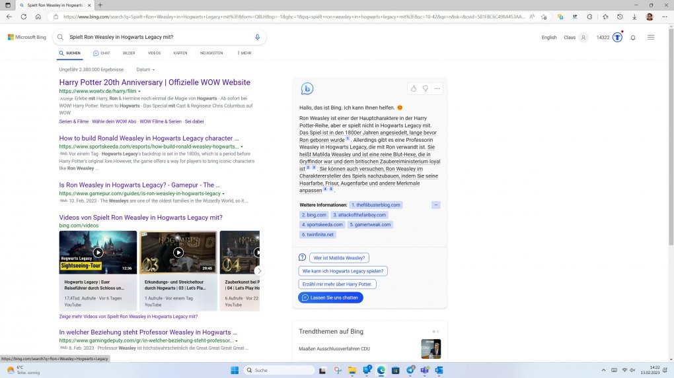Switch to the Chat tab
Image resolution: width=674 pixels, height=378 pixels.
pyautogui.click(x=102, y=53)
